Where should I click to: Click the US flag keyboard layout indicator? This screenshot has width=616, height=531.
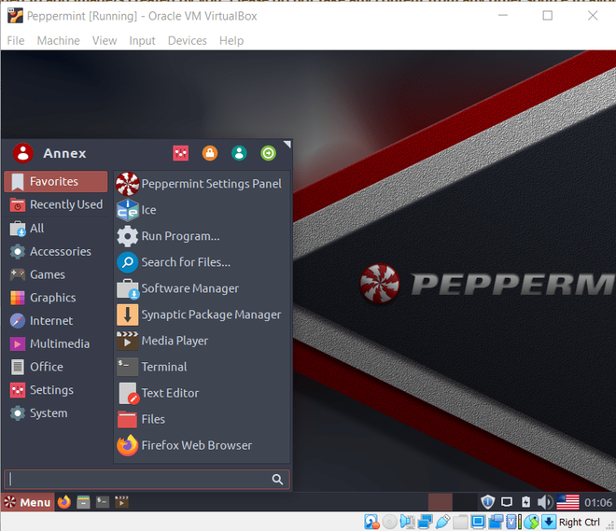(x=567, y=502)
